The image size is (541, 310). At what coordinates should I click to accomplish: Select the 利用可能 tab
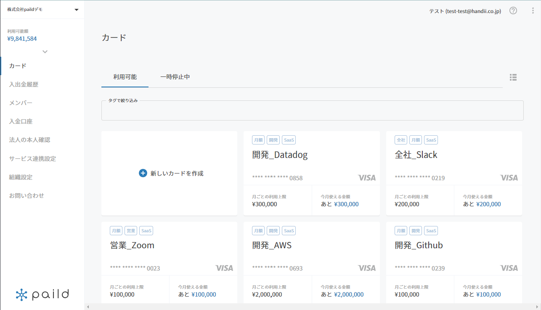pos(125,77)
